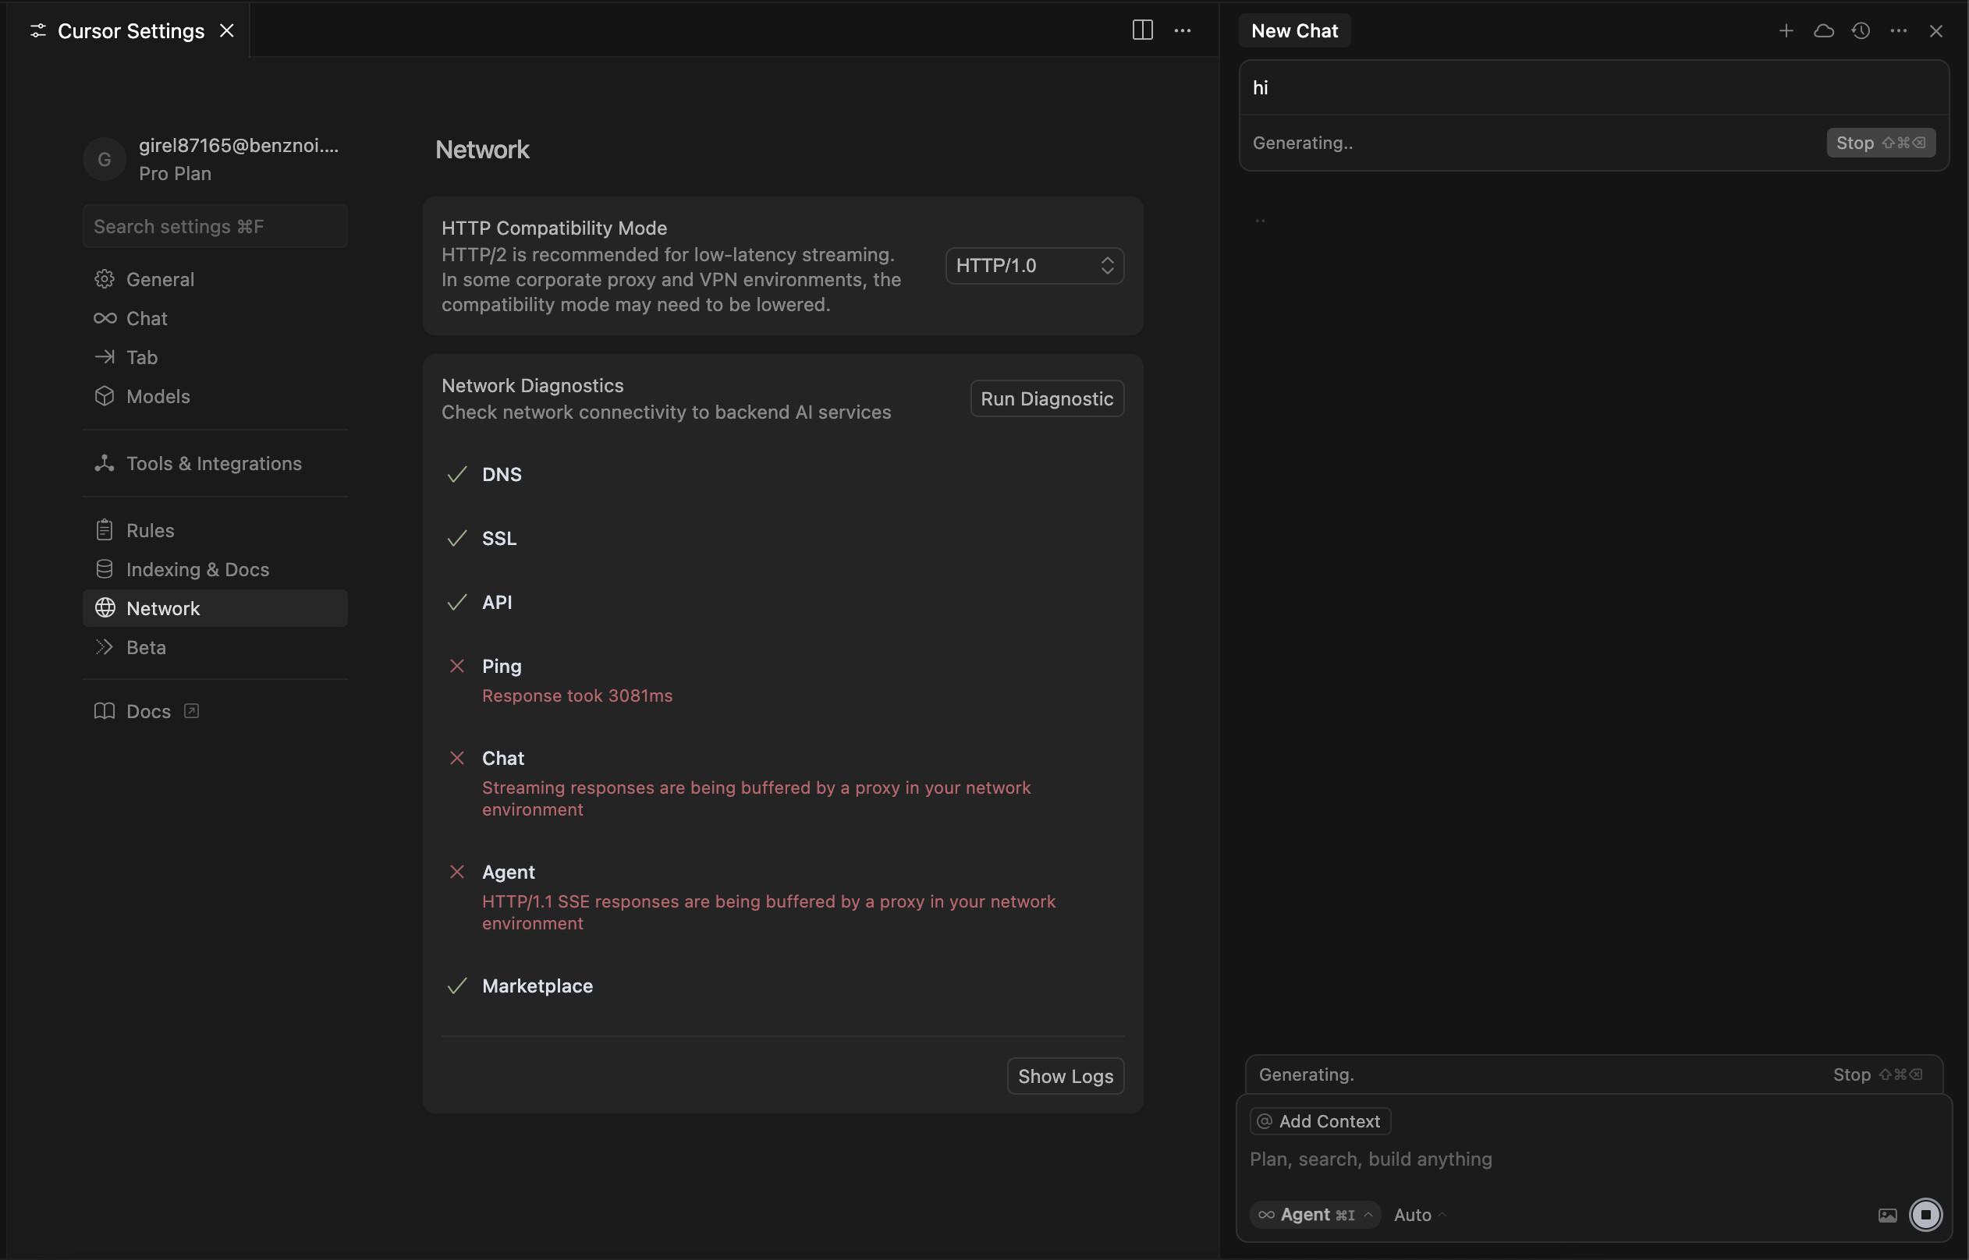Click the user avatar G icon
1969x1260 pixels.
point(104,159)
